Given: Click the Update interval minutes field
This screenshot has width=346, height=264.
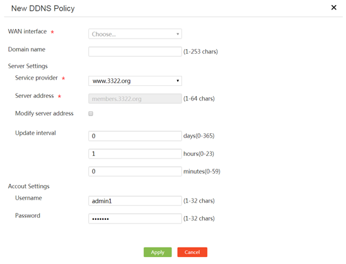Looking at the screenshot, I should 135,171.
